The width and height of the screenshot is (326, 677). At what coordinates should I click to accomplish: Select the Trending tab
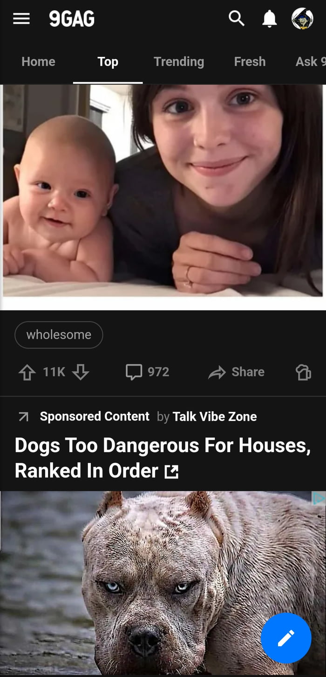pos(179,62)
